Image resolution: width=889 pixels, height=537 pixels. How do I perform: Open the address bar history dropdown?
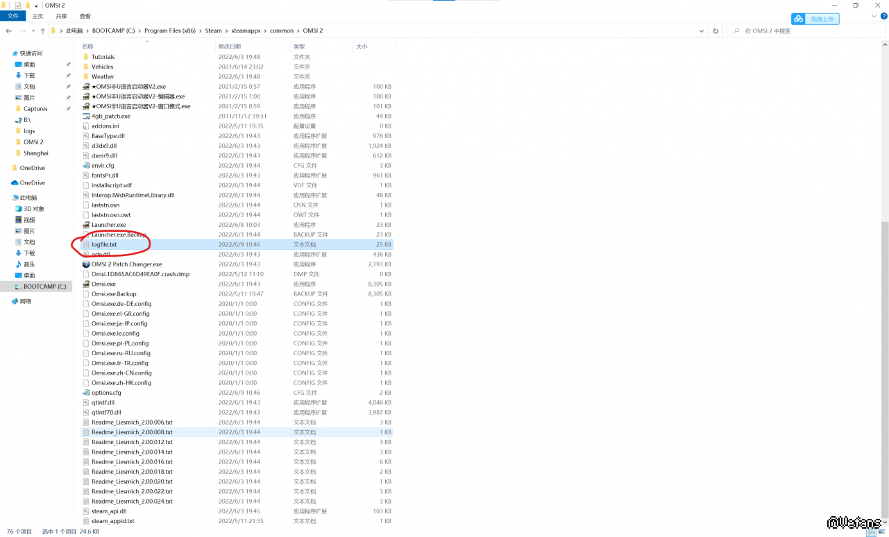tap(702, 31)
